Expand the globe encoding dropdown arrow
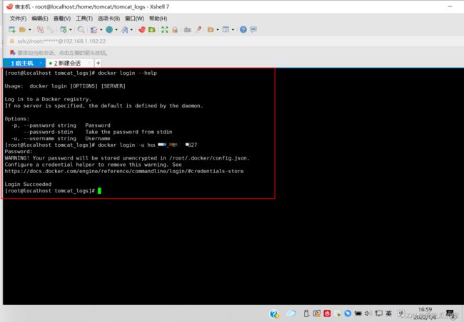Viewport: 464px width, 322px height. point(116,29)
